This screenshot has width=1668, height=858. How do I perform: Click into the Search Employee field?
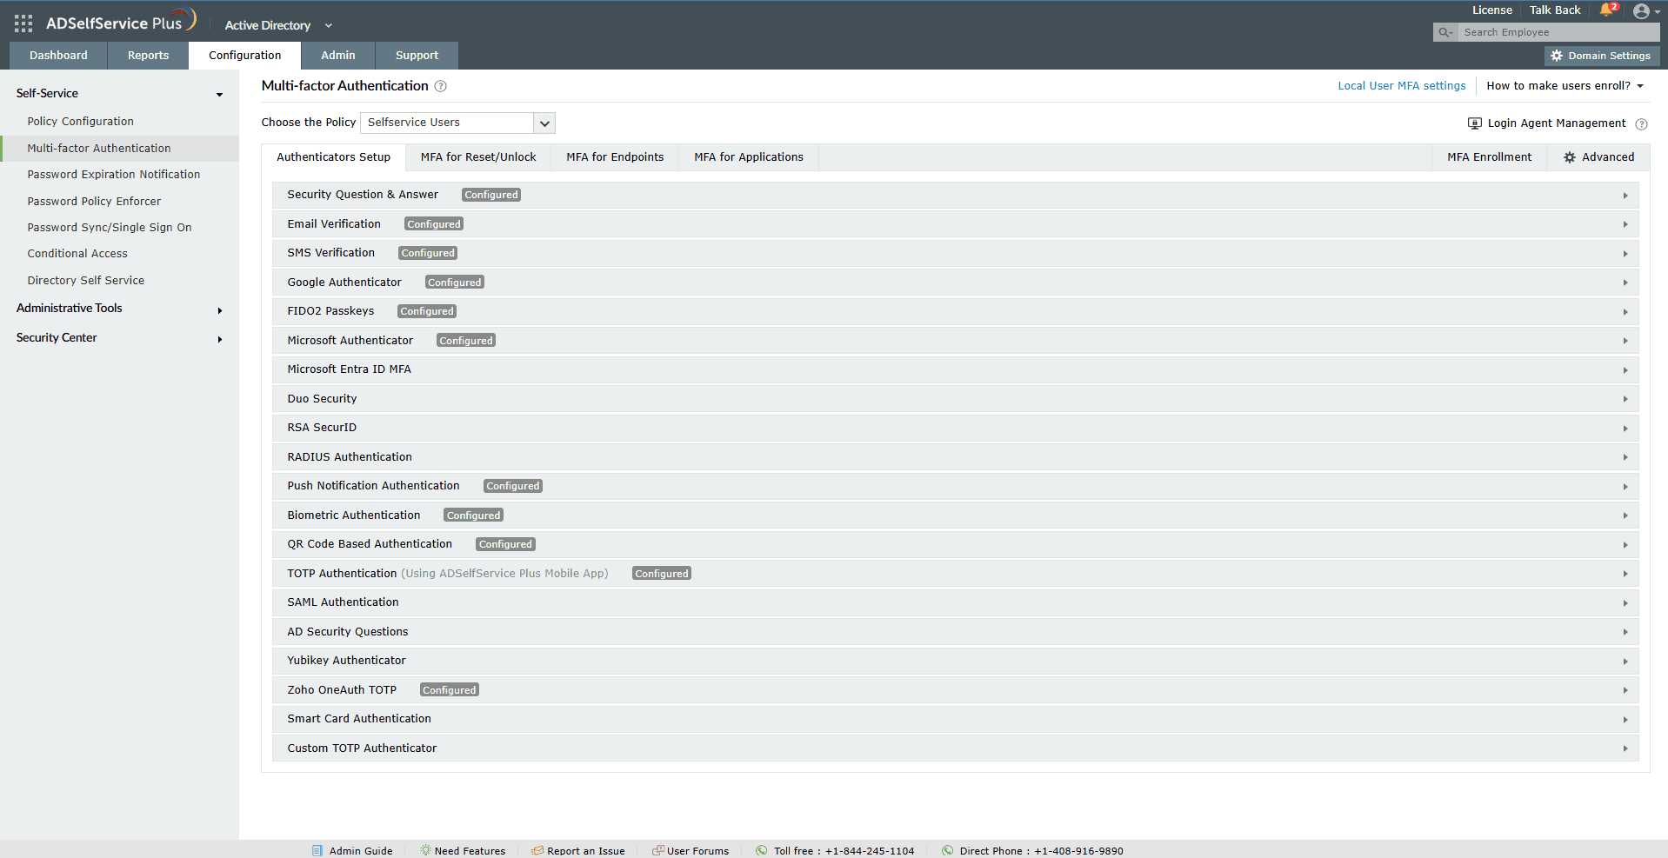1559,32
